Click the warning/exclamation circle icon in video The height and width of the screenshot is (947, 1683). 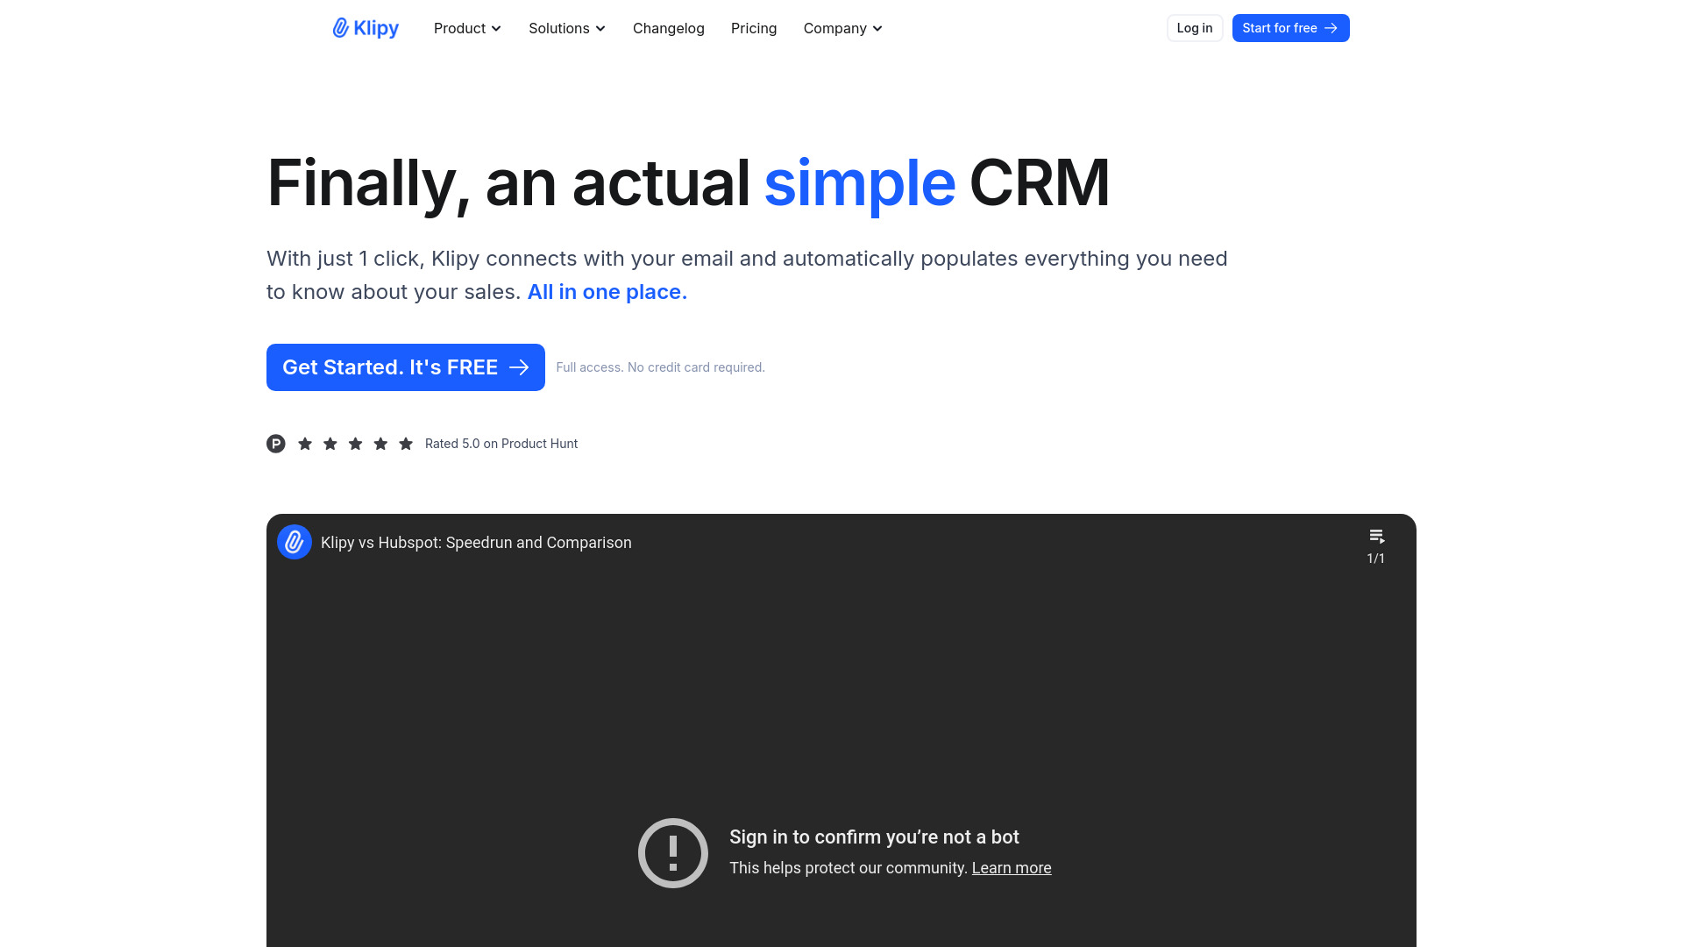[x=672, y=853]
